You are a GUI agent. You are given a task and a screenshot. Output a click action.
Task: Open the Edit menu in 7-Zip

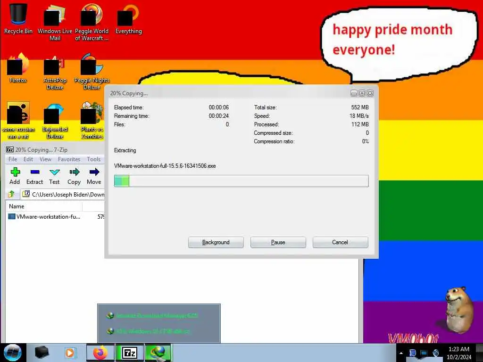pos(28,159)
